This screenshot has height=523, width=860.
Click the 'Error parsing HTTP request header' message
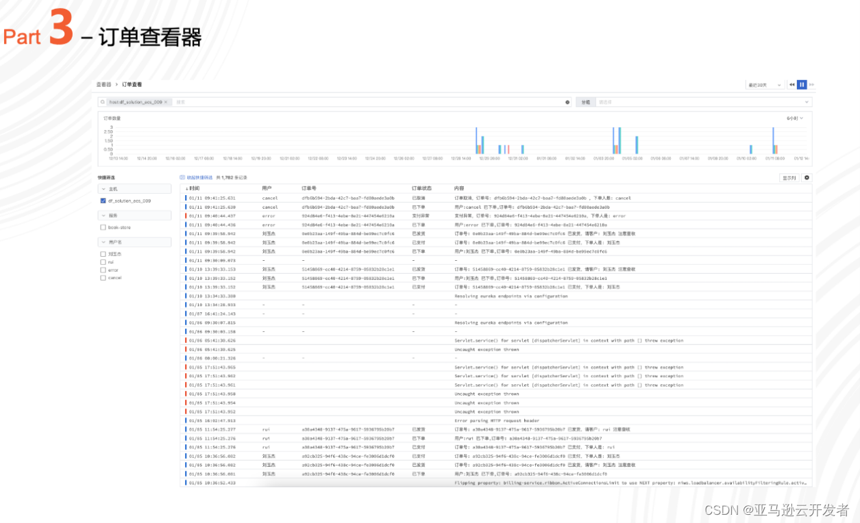(x=497, y=420)
